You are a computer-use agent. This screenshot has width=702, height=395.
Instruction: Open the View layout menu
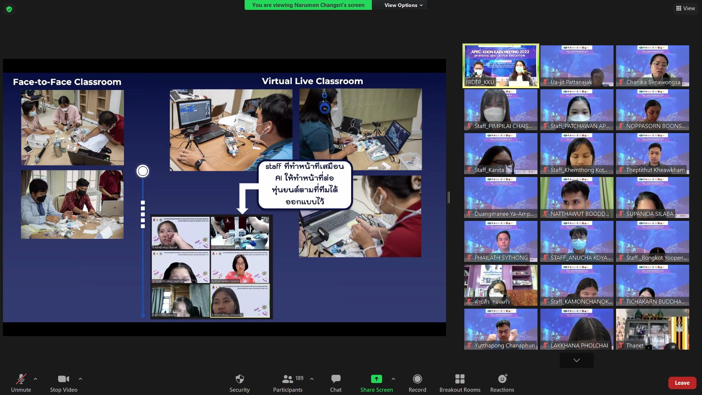tap(685, 8)
